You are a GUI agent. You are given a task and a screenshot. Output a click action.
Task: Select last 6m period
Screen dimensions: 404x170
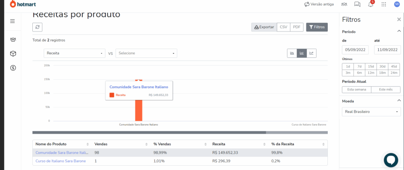pos(359,73)
